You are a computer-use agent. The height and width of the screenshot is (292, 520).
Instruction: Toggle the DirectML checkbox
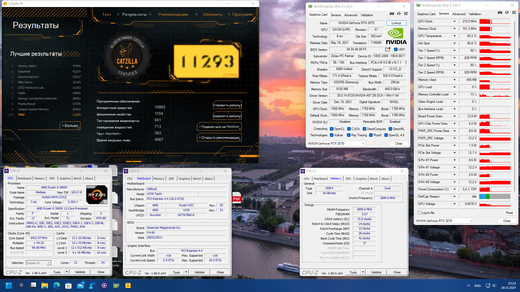[x=390, y=129]
